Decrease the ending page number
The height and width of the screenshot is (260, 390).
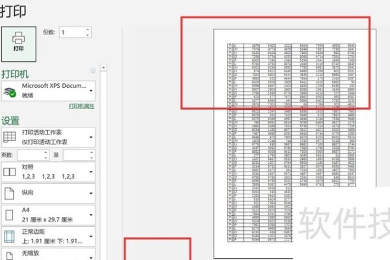pyautogui.click(x=92, y=158)
